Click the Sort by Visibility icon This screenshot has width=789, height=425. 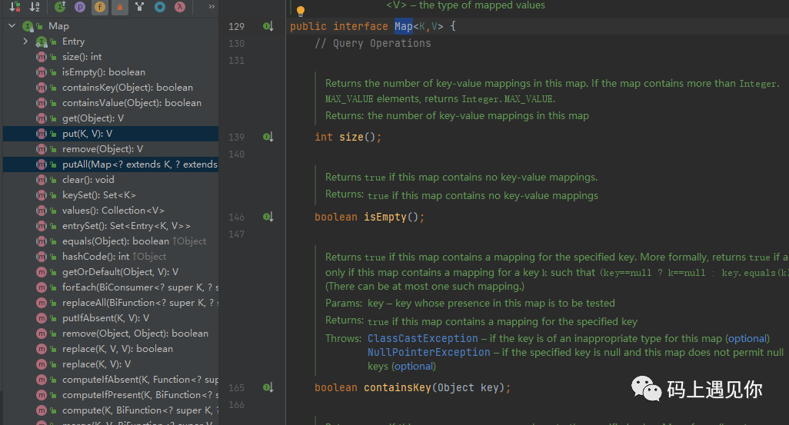pyautogui.click(x=15, y=7)
